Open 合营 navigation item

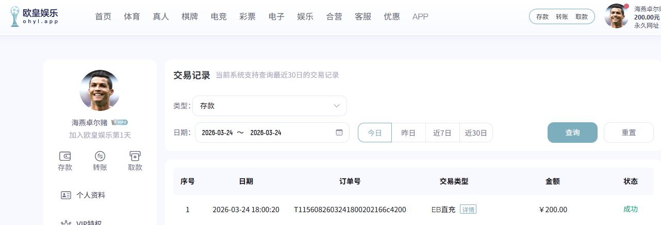click(x=334, y=16)
